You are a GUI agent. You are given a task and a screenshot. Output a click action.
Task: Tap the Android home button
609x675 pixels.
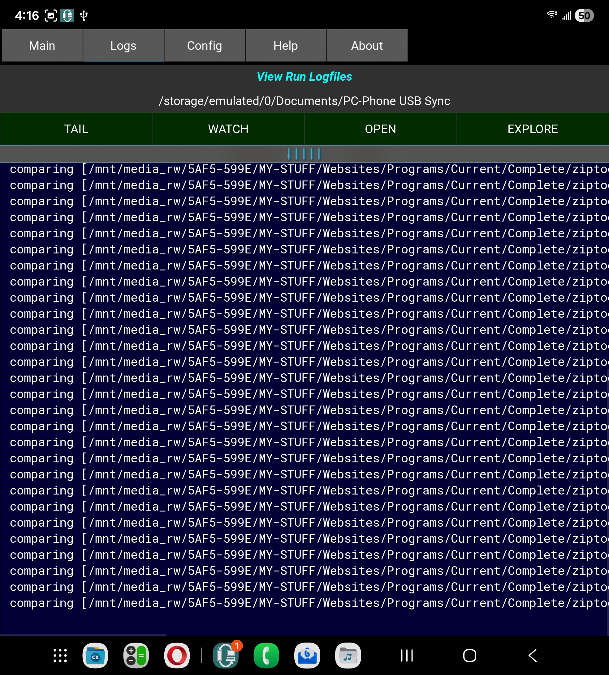pos(469,656)
